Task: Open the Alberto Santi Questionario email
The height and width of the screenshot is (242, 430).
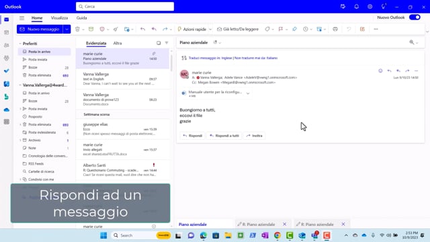Action: point(122,170)
